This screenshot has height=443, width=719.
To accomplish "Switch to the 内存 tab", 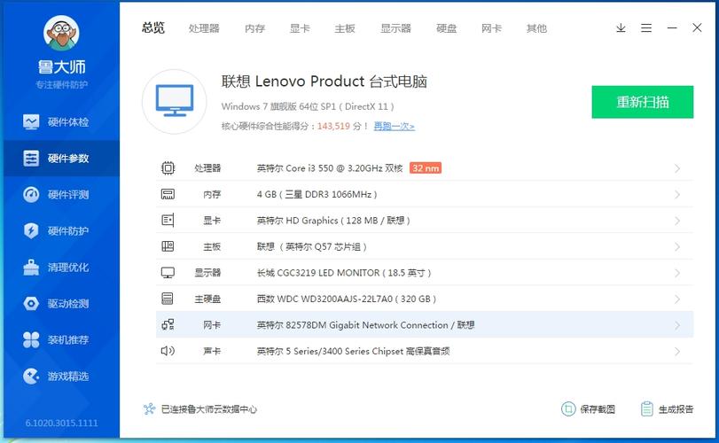I will pyautogui.click(x=255, y=28).
